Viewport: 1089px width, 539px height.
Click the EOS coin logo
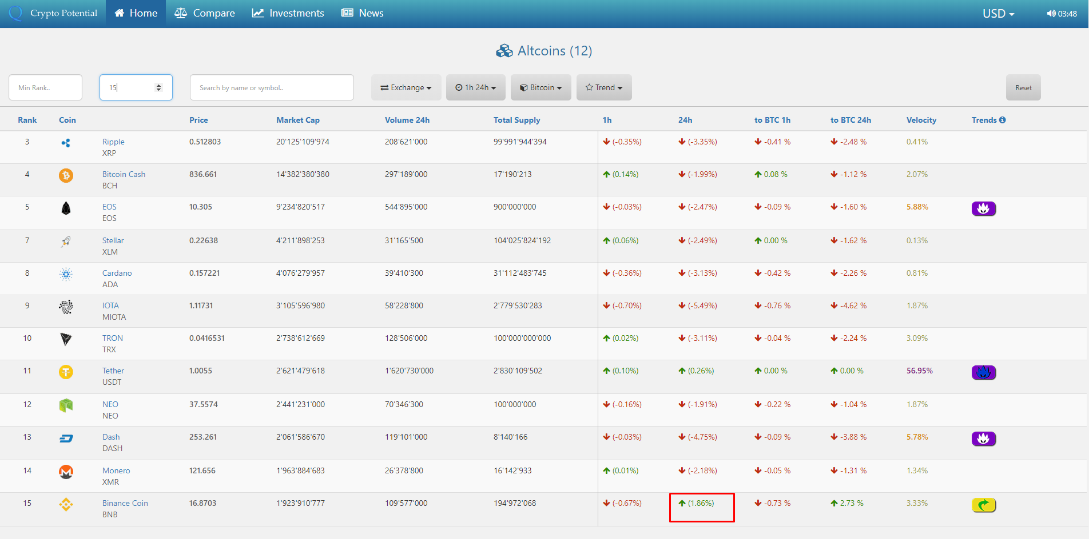[x=66, y=208]
